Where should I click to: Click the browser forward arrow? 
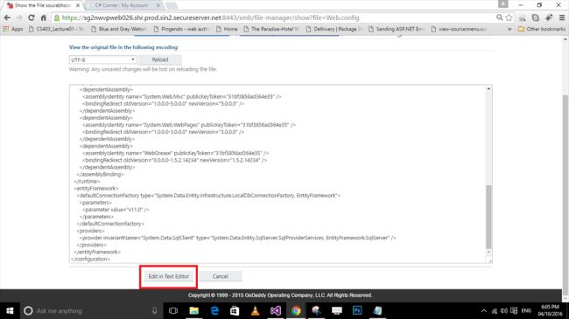[x=19, y=17]
